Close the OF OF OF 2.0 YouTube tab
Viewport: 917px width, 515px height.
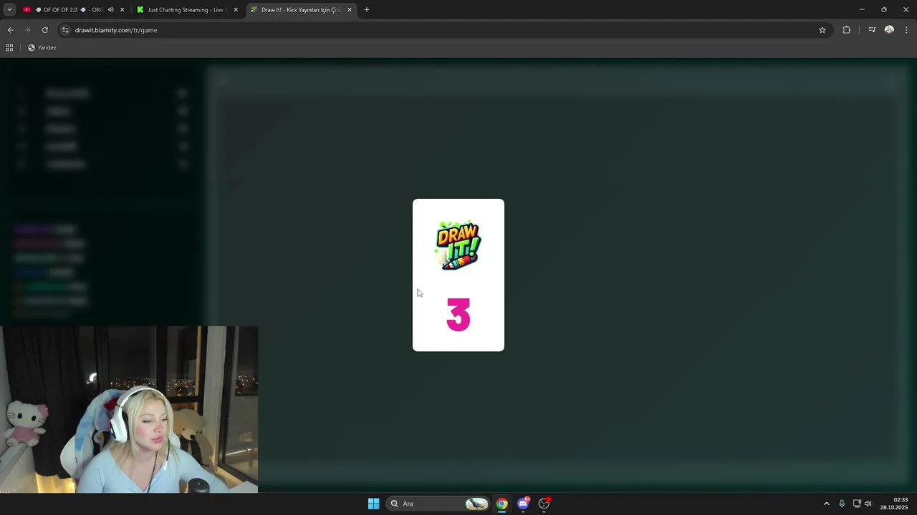pos(122,10)
